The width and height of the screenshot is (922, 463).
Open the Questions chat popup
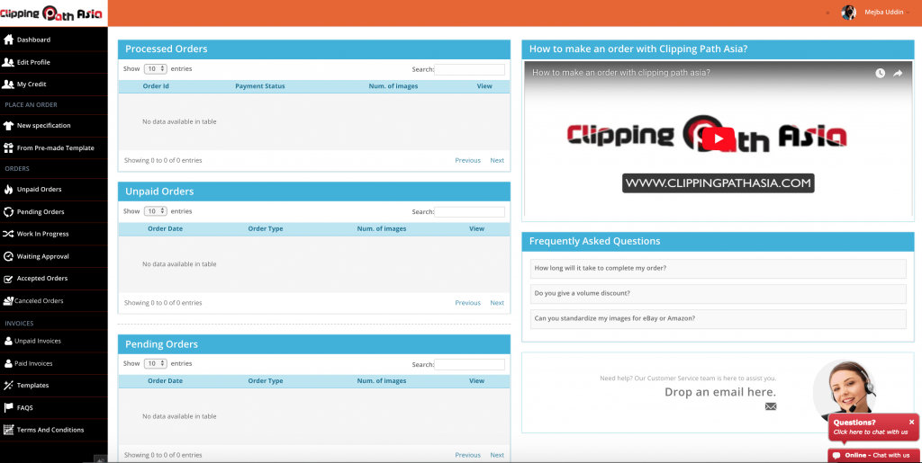[873, 427]
